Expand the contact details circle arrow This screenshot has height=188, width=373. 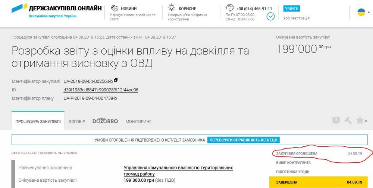click(270, 16)
